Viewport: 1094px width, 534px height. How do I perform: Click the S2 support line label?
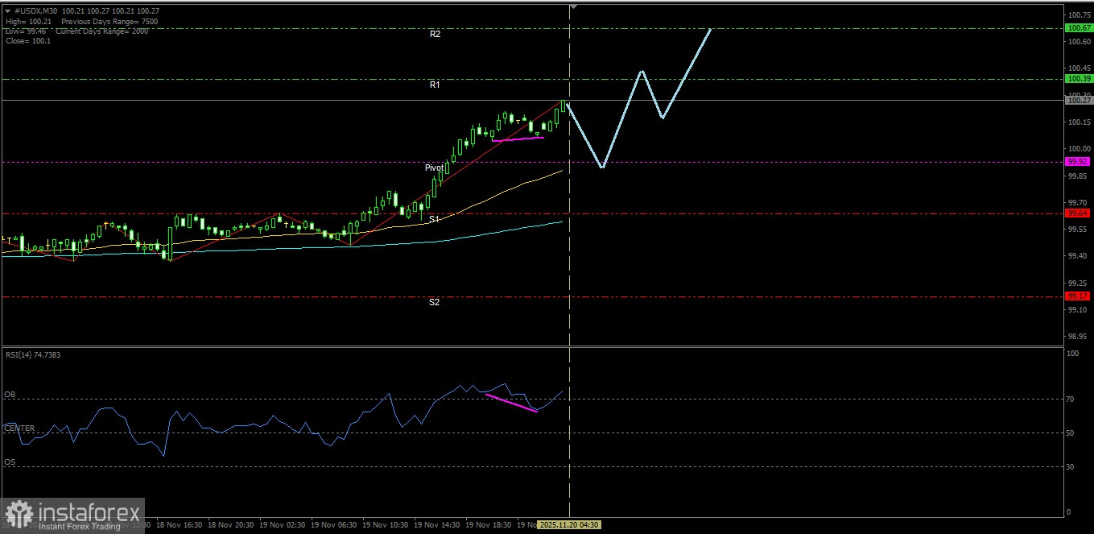434,302
